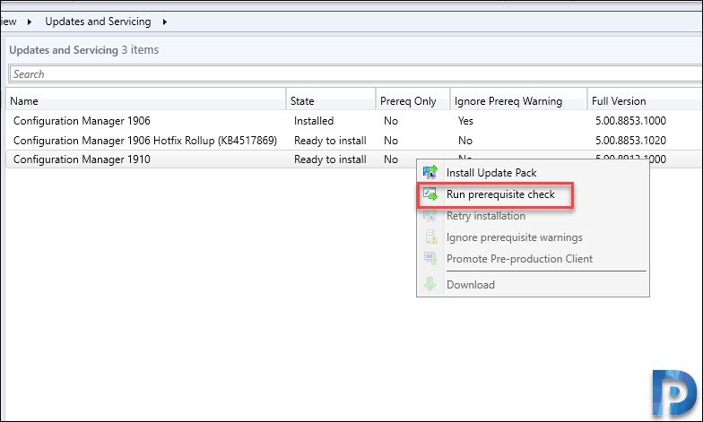Click version 5.00.8853.1020 cell
This screenshot has width=703, height=422.
tap(630, 140)
